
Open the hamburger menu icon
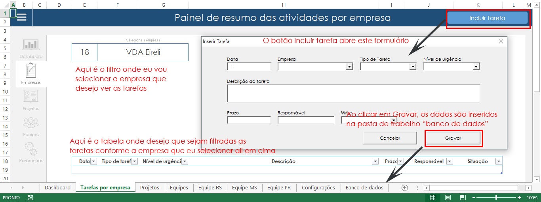21,17
